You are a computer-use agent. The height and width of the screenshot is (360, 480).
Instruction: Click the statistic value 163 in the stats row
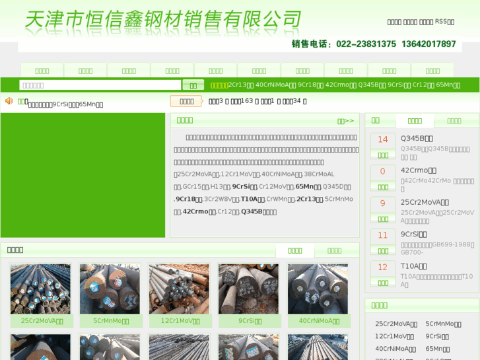(247, 101)
